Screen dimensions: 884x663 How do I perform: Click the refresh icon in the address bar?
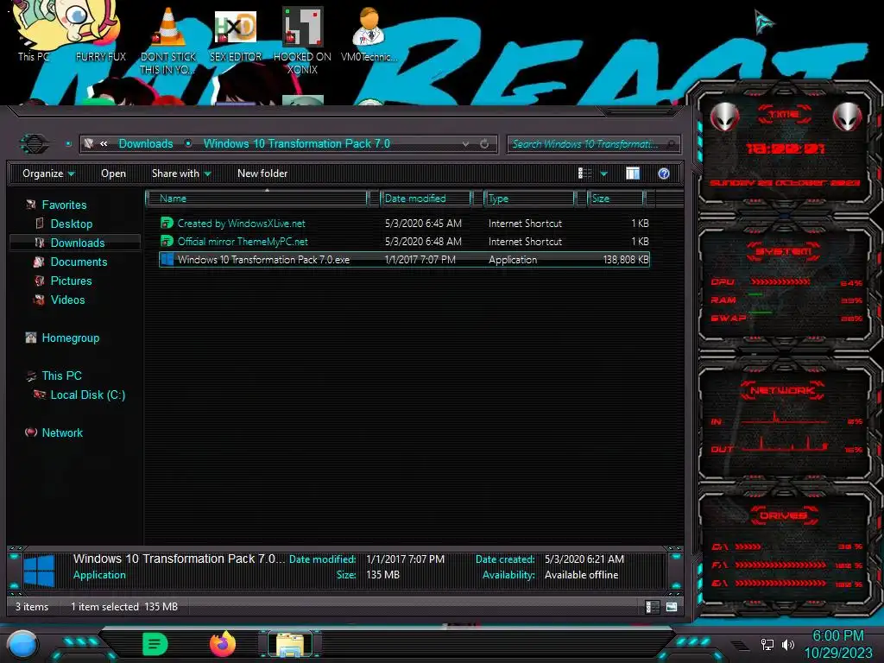pos(484,144)
